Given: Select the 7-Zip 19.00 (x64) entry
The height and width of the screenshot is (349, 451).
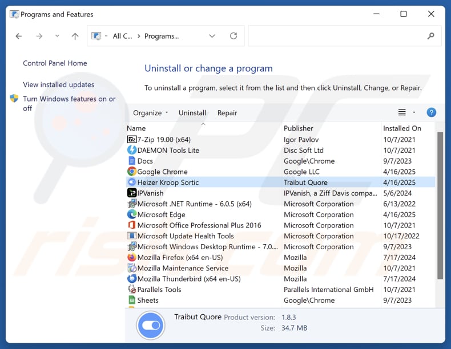Looking at the screenshot, I should [280, 140].
